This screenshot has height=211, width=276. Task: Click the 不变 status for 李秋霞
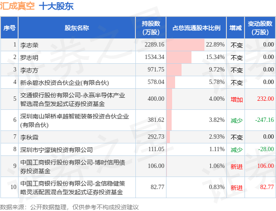237,137
